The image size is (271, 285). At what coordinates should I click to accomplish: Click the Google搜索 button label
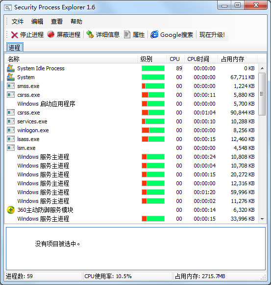(x=176, y=34)
